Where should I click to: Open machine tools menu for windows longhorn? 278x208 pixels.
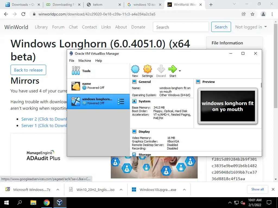point(121,102)
